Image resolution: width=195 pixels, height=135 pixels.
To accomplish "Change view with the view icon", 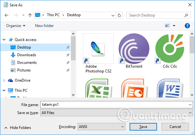I will [167, 26].
